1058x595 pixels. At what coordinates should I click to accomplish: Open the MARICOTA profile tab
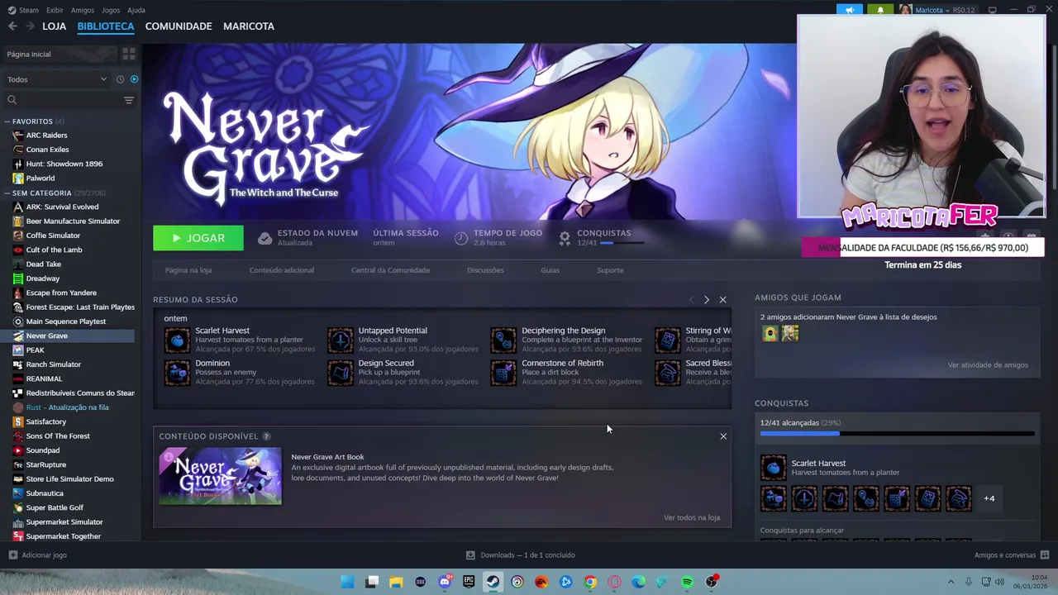(x=249, y=26)
